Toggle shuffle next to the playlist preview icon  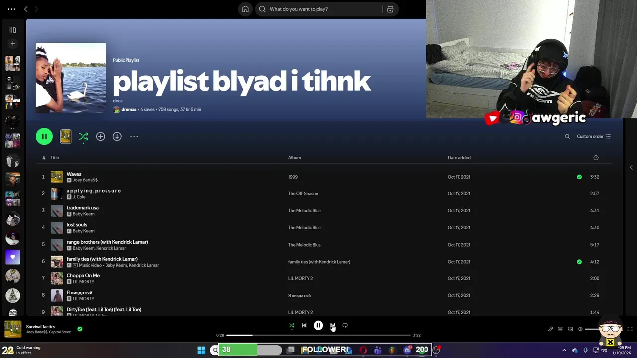[x=84, y=136]
